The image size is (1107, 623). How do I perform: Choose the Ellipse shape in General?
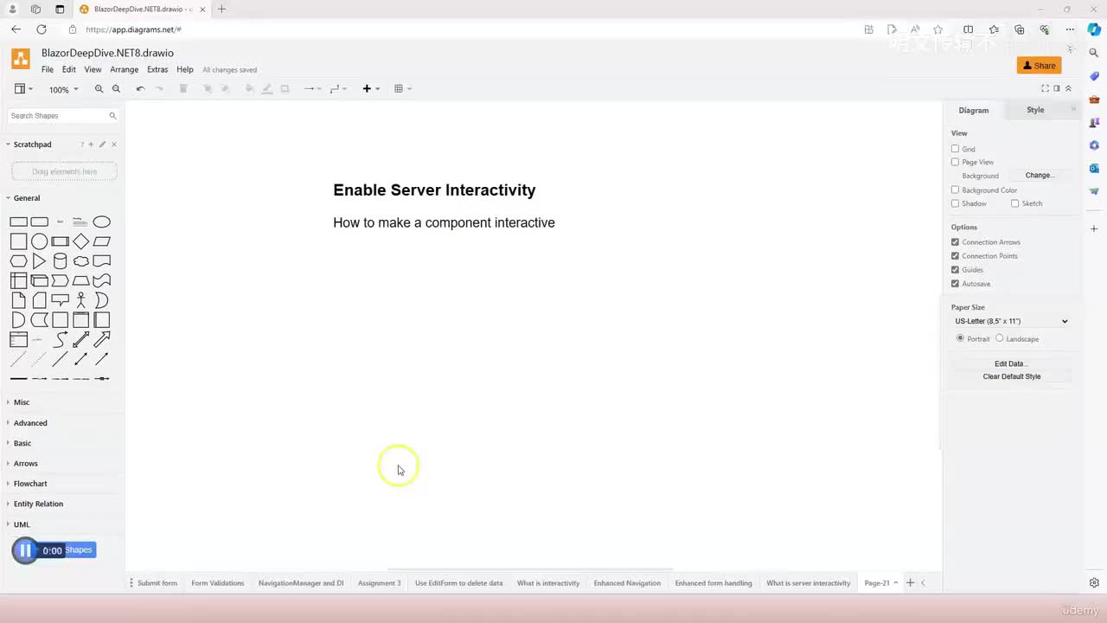(x=101, y=222)
